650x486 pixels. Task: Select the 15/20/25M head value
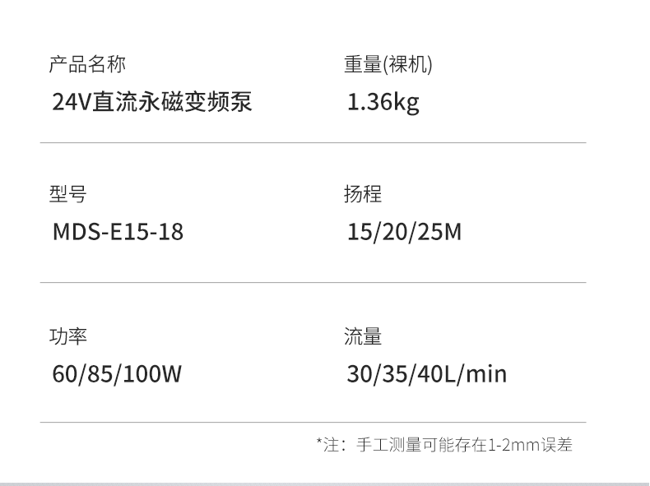[405, 232]
